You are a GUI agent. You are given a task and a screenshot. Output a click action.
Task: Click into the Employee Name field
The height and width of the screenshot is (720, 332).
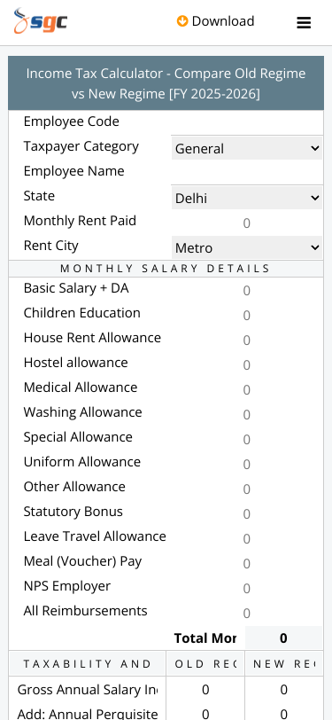pyautogui.click(x=247, y=173)
